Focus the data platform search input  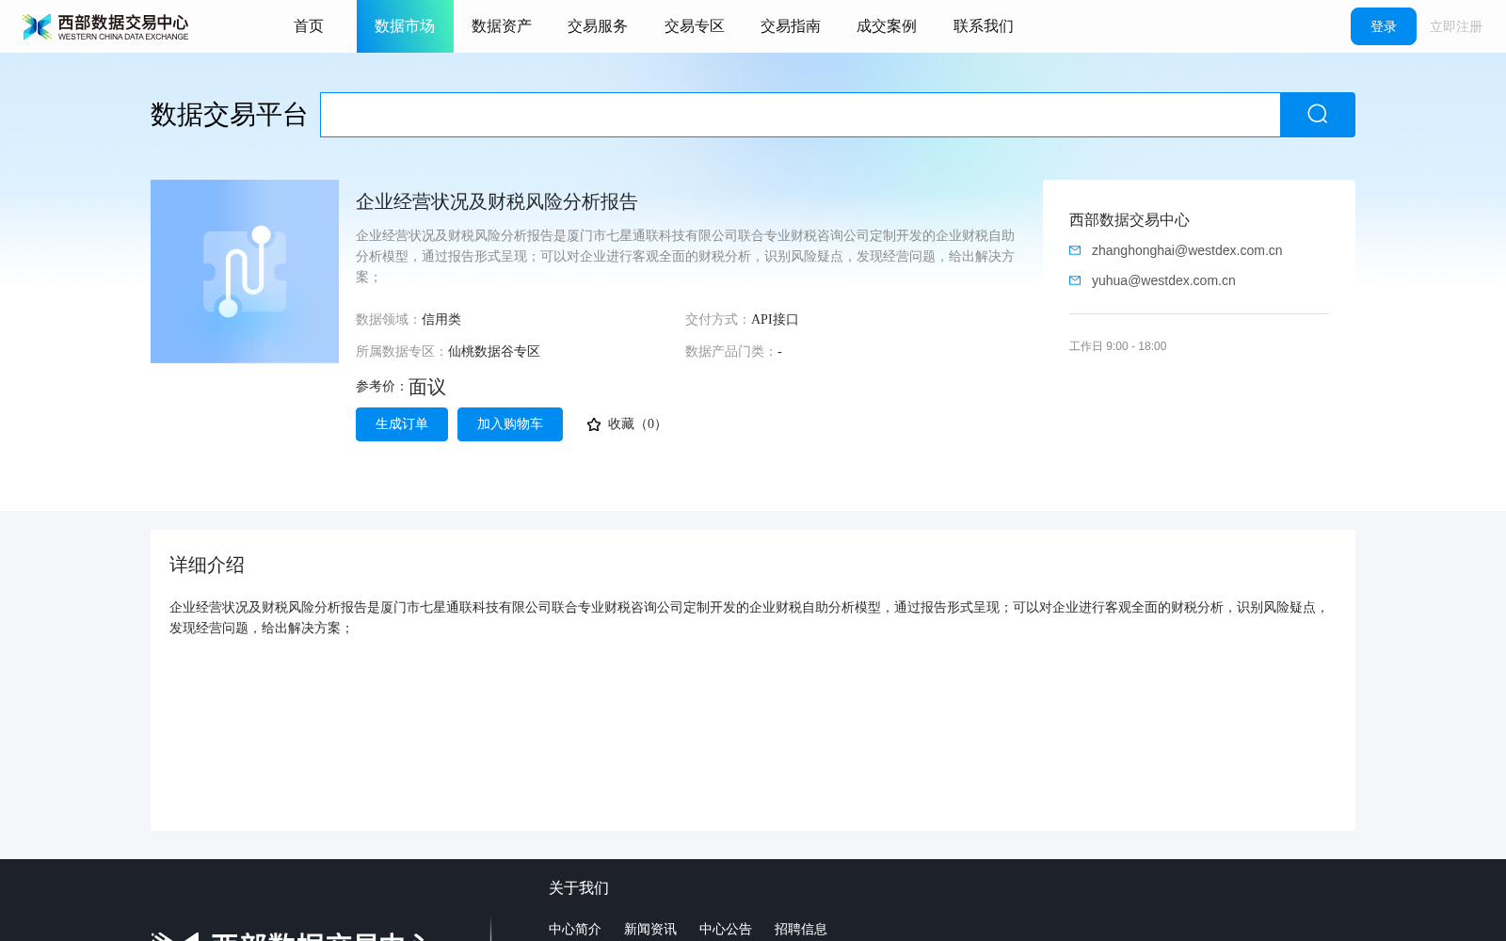(x=800, y=115)
